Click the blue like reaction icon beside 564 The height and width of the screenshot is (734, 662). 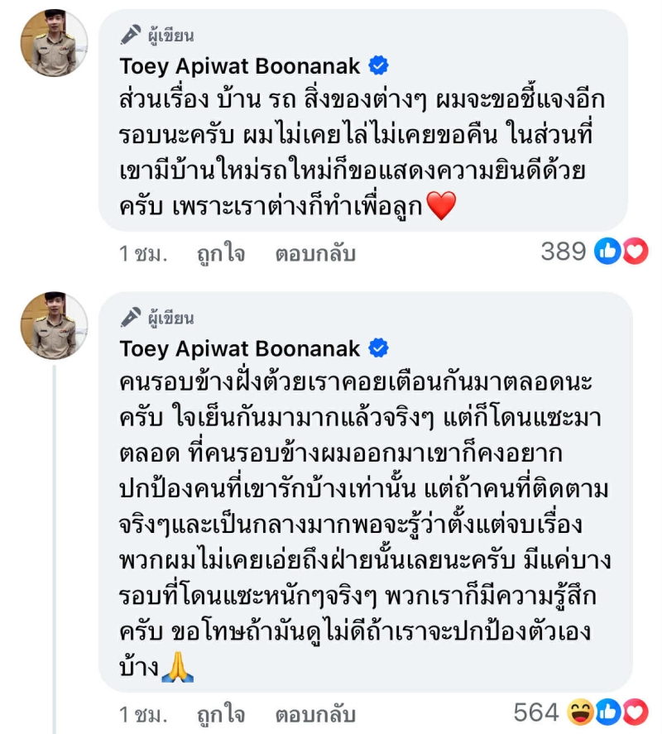[608, 711]
